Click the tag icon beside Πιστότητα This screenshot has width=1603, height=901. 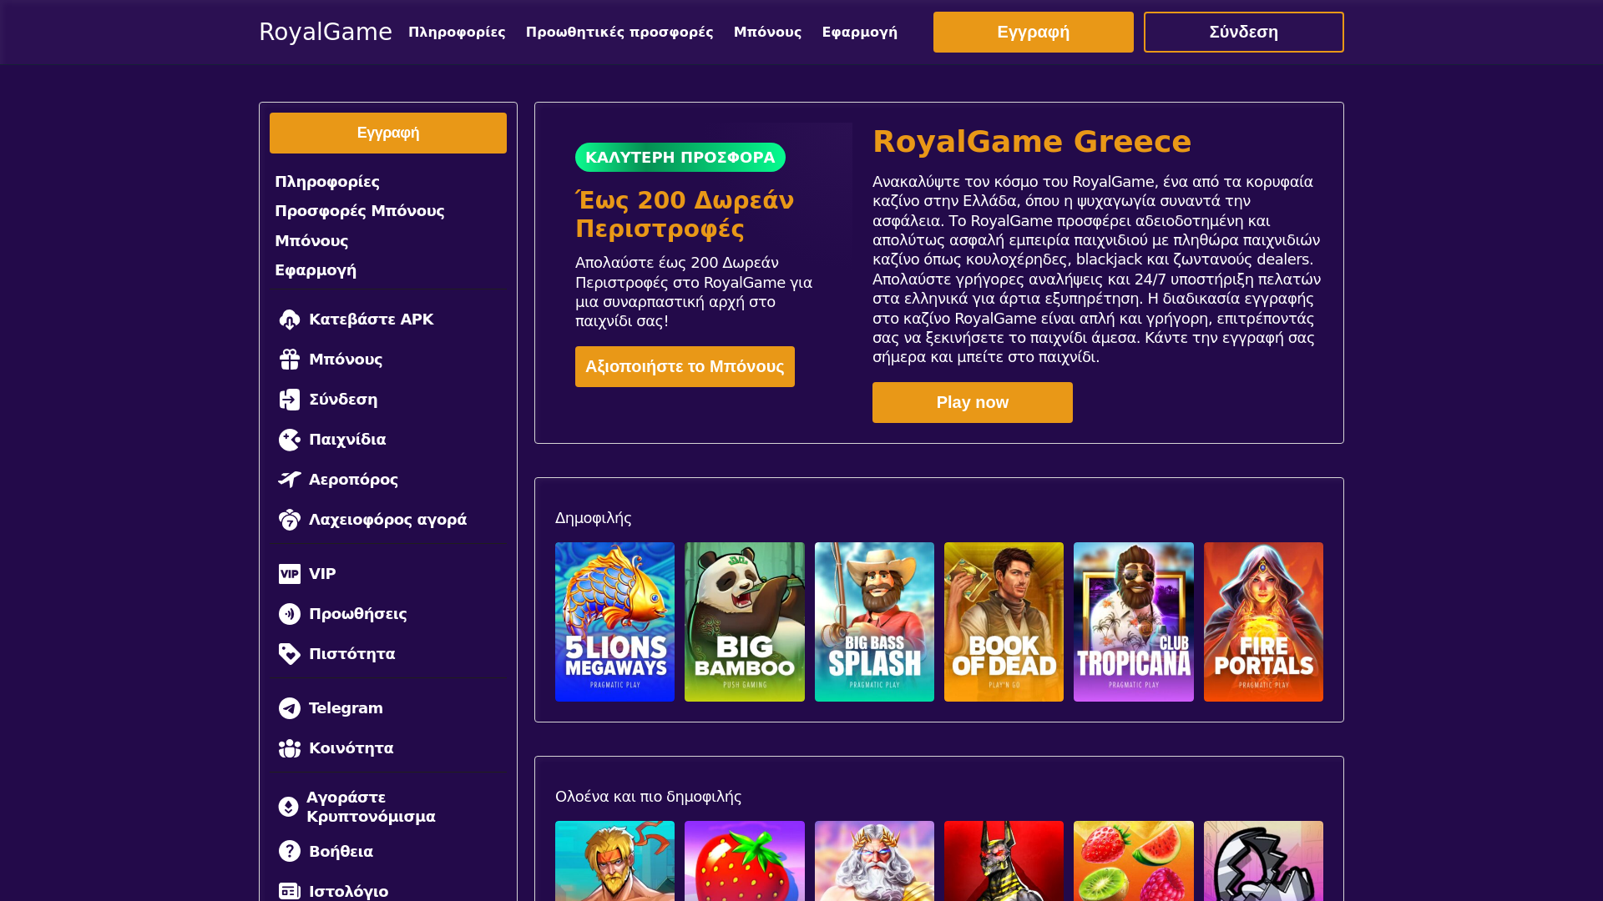coord(290,654)
